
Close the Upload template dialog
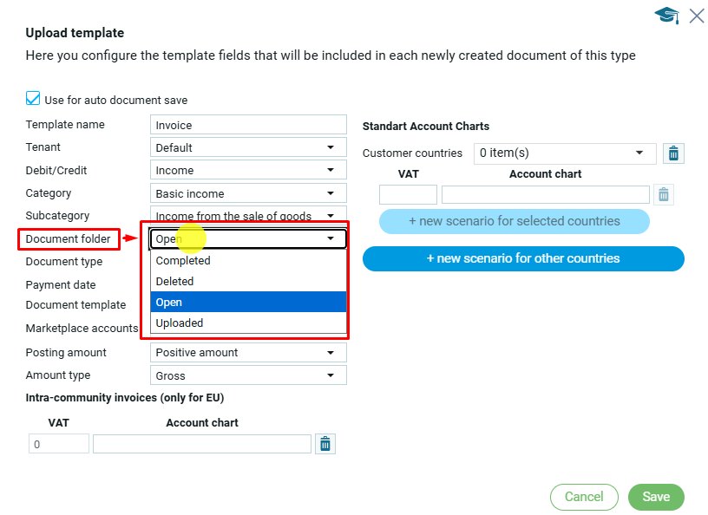[x=696, y=16]
